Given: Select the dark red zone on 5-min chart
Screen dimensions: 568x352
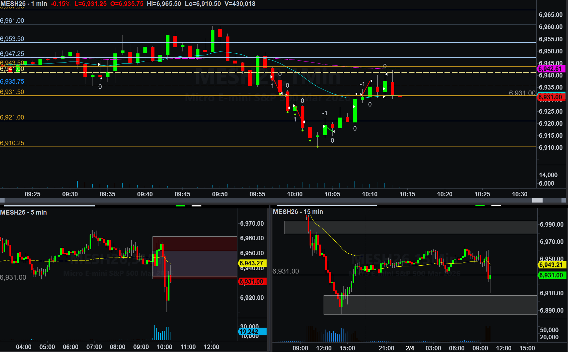Looking at the screenshot, I should (x=195, y=244).
